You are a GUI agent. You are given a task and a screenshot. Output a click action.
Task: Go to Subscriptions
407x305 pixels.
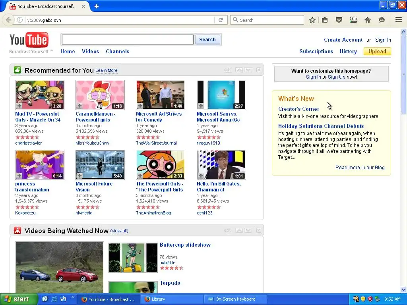316,51
